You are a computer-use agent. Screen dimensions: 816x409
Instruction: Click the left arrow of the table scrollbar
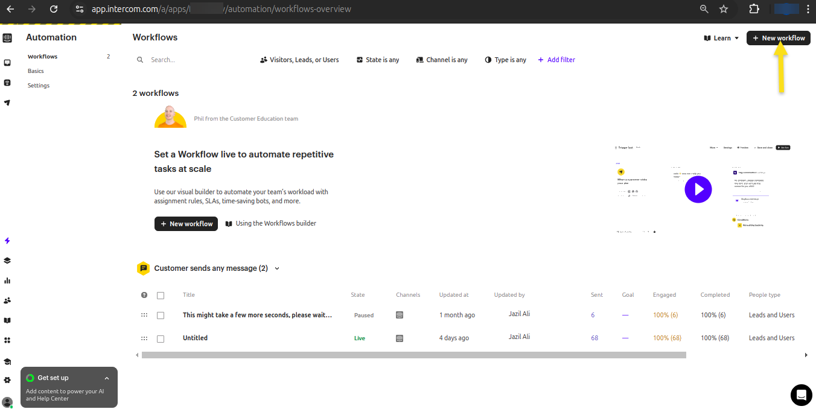[137, 355]
